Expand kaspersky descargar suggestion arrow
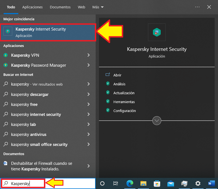The height and width of the screenshot is (189, 218). pyautogui.click(x=88, y=94)
